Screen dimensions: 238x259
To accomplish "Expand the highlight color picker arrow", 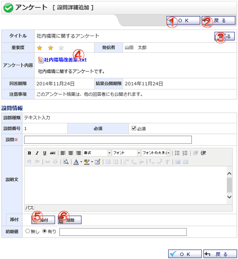I will [92, 162].
